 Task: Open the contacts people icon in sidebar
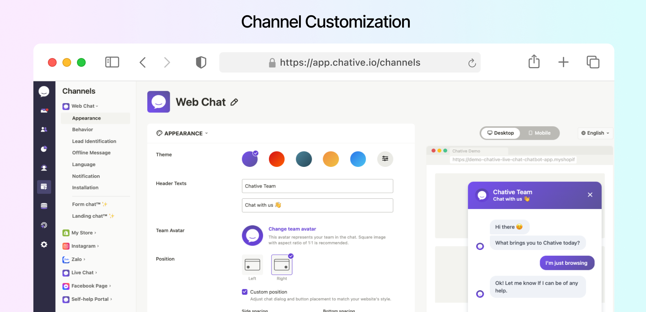pos(44,130)
